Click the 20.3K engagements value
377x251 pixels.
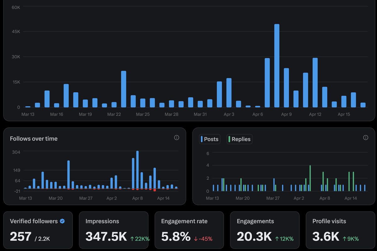[254, 237]
